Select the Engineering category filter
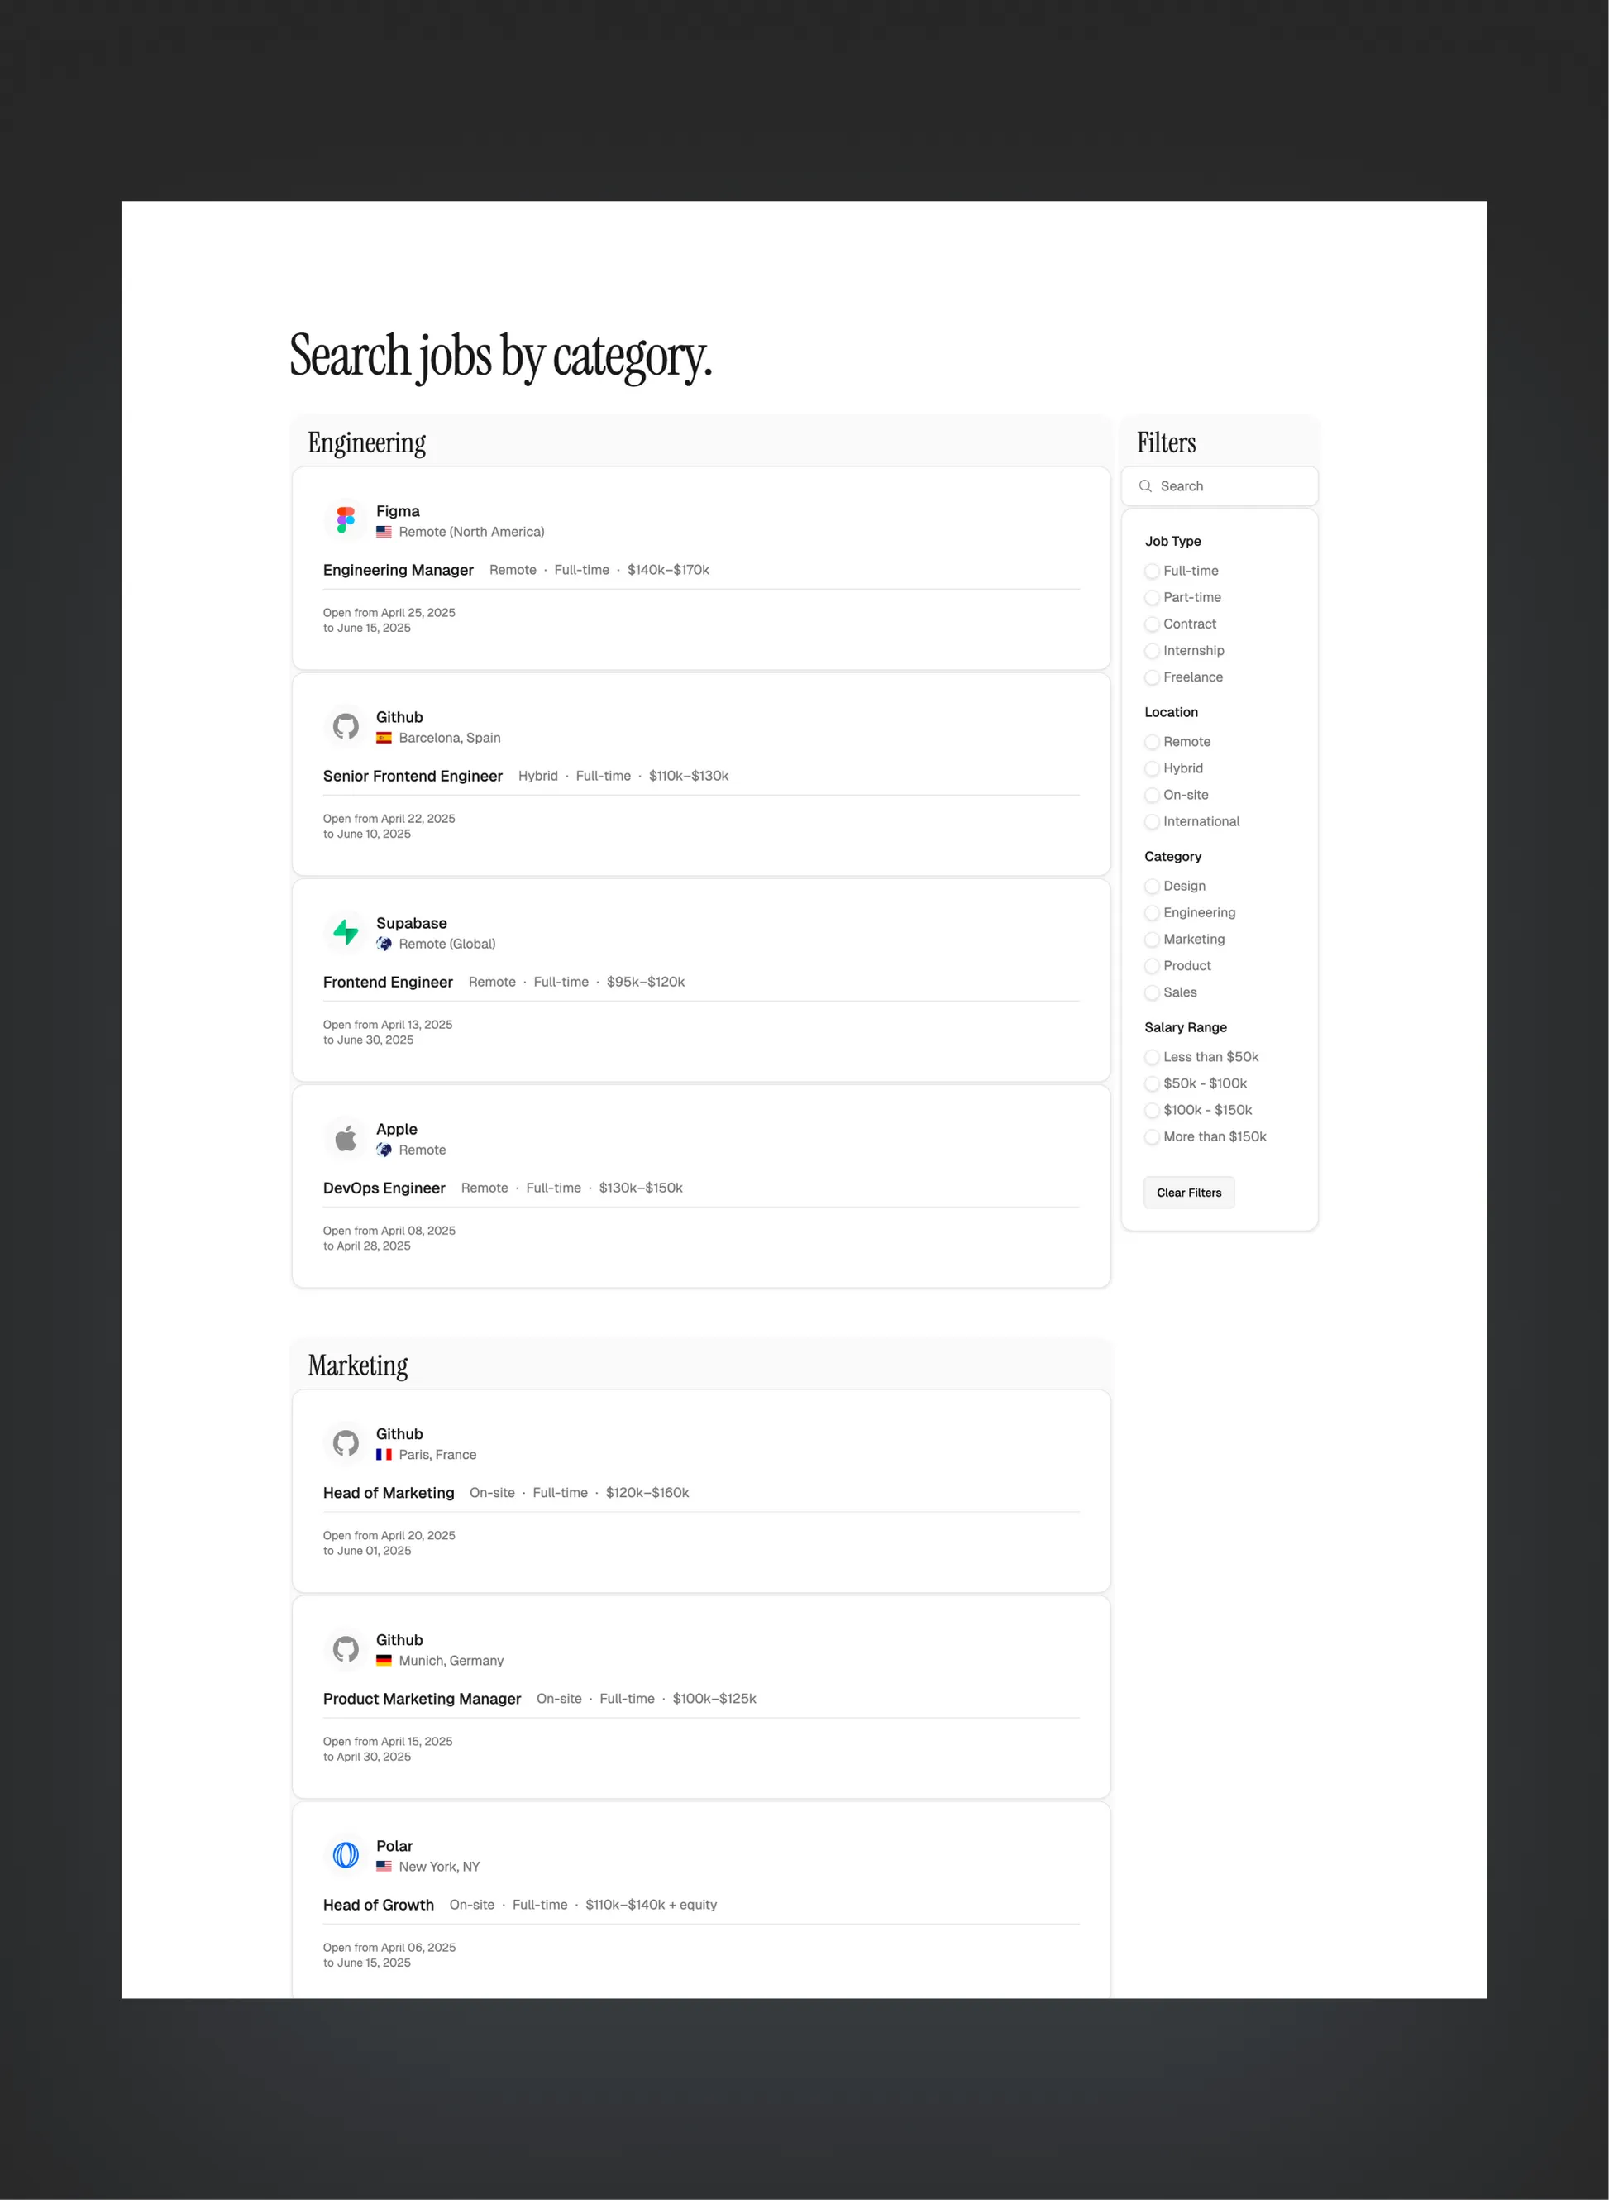 1153,913
